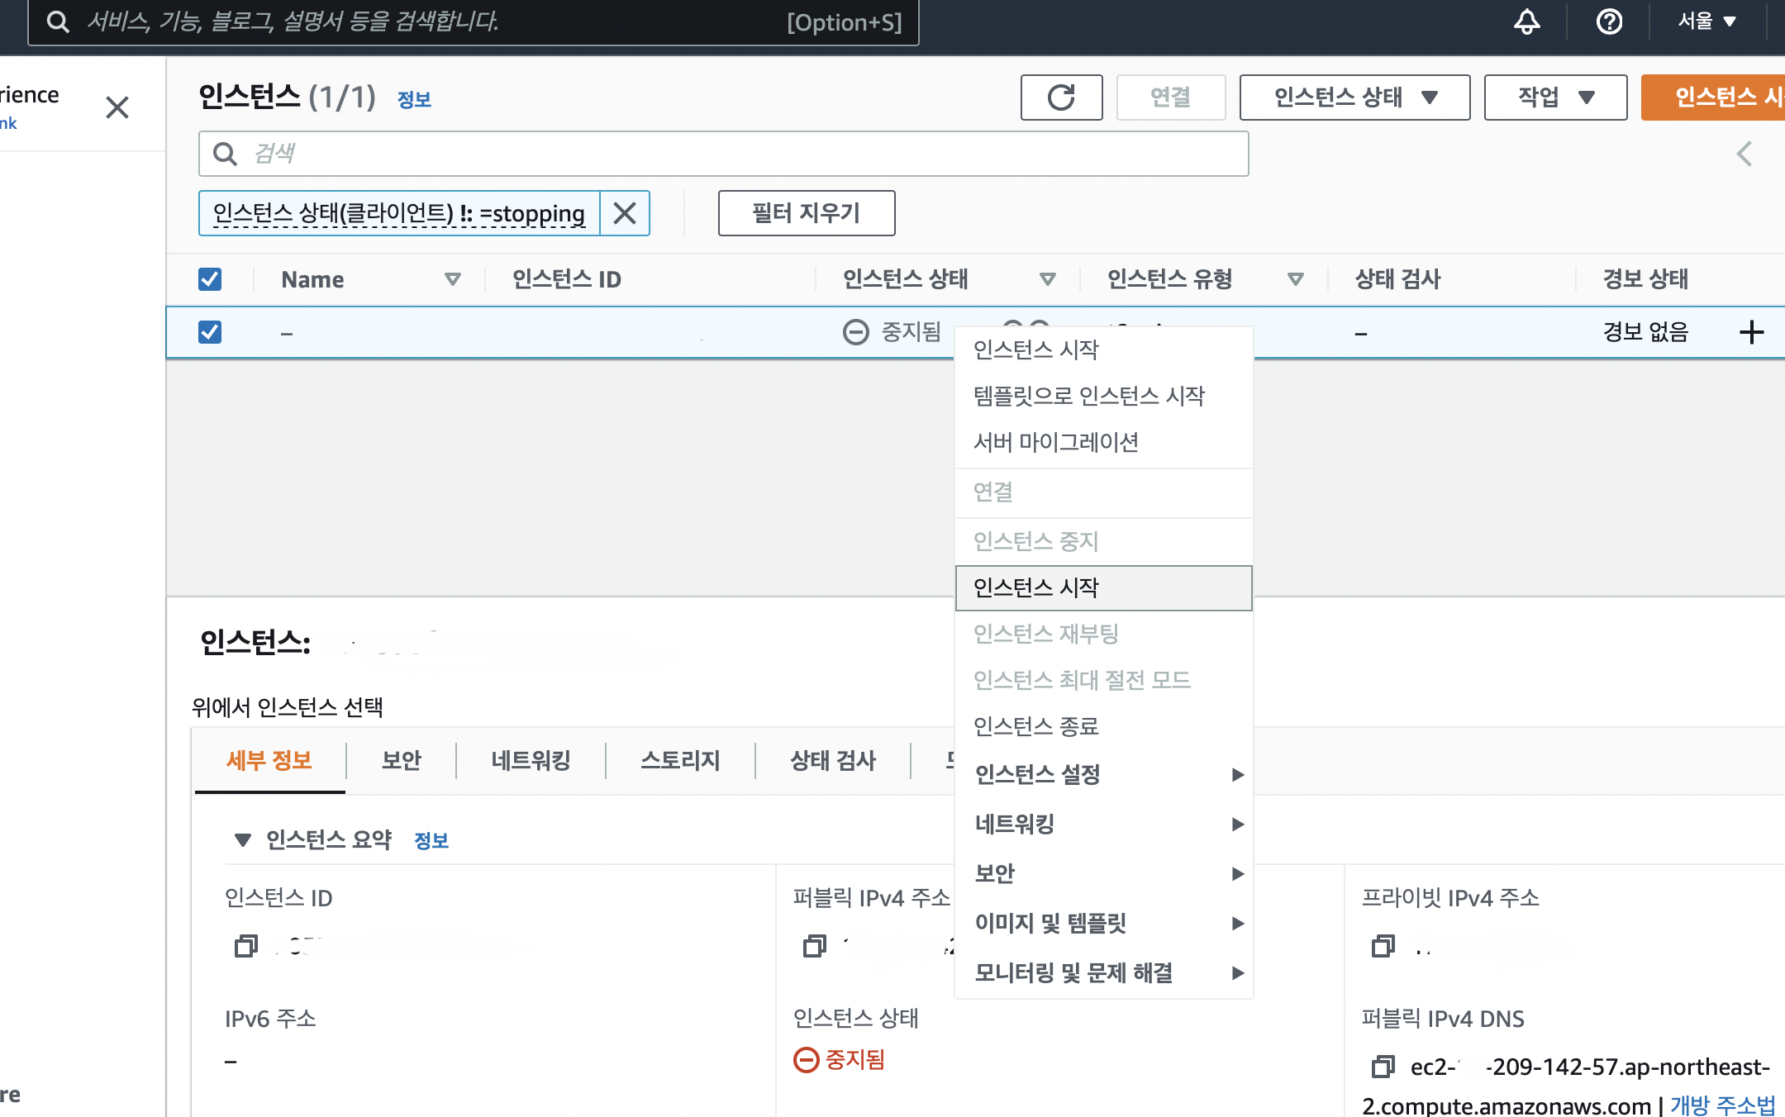Sort by the Name column arrow
The image size is (1785, 1117).
(x=452, y=279)
